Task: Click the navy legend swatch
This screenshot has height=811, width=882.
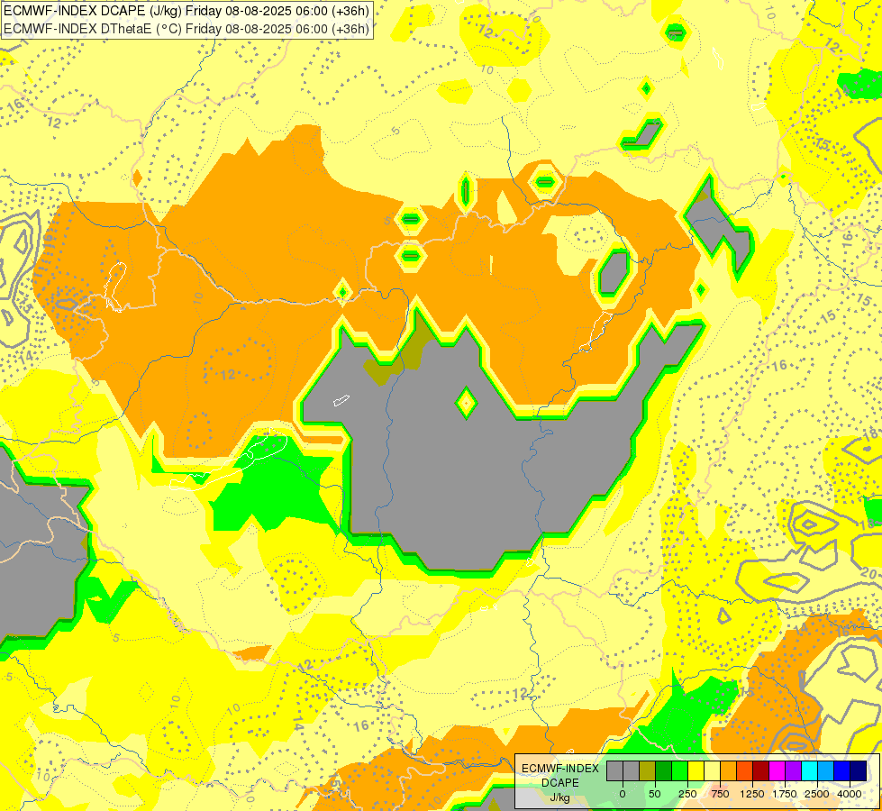Action: pyautogui.click(x=859, y=770)
